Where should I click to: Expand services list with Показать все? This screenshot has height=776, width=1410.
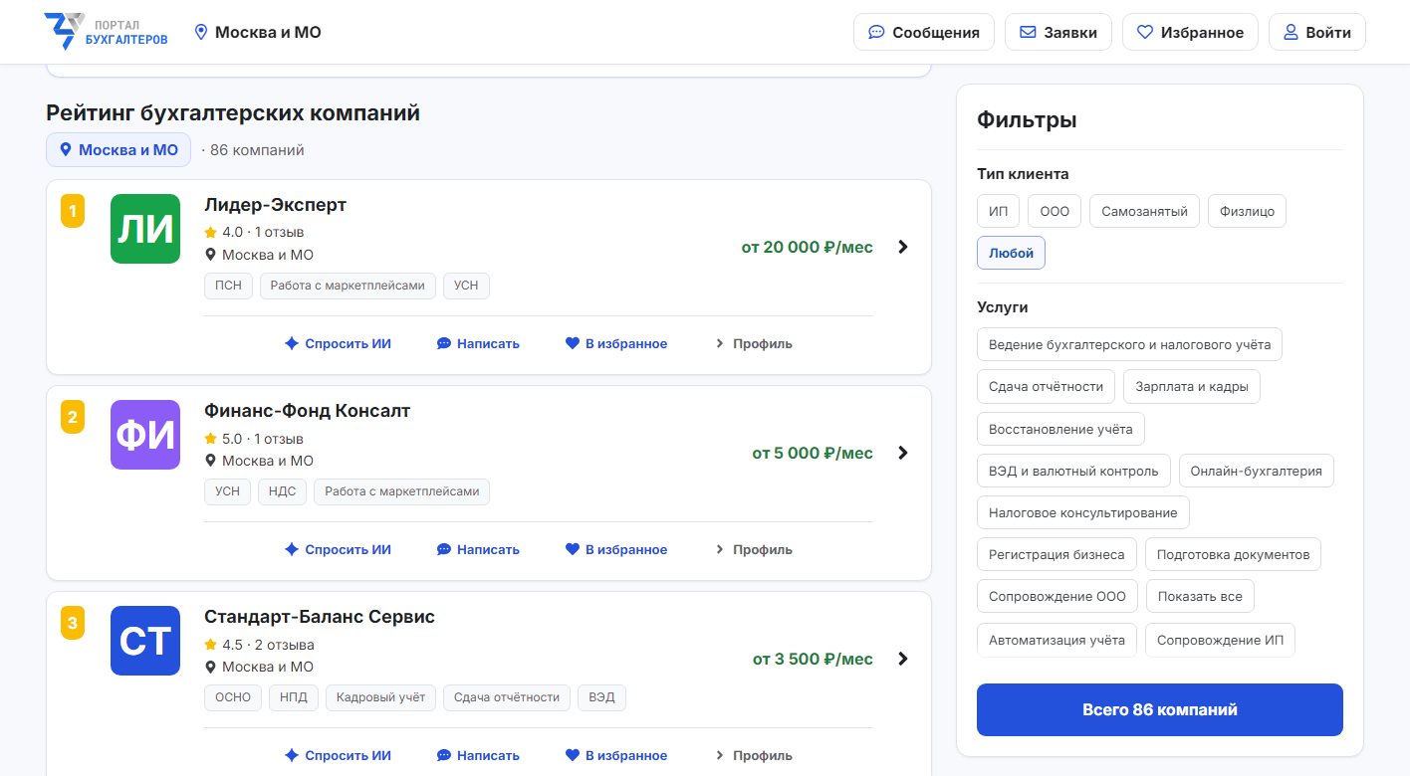(x=1200, y=596)
